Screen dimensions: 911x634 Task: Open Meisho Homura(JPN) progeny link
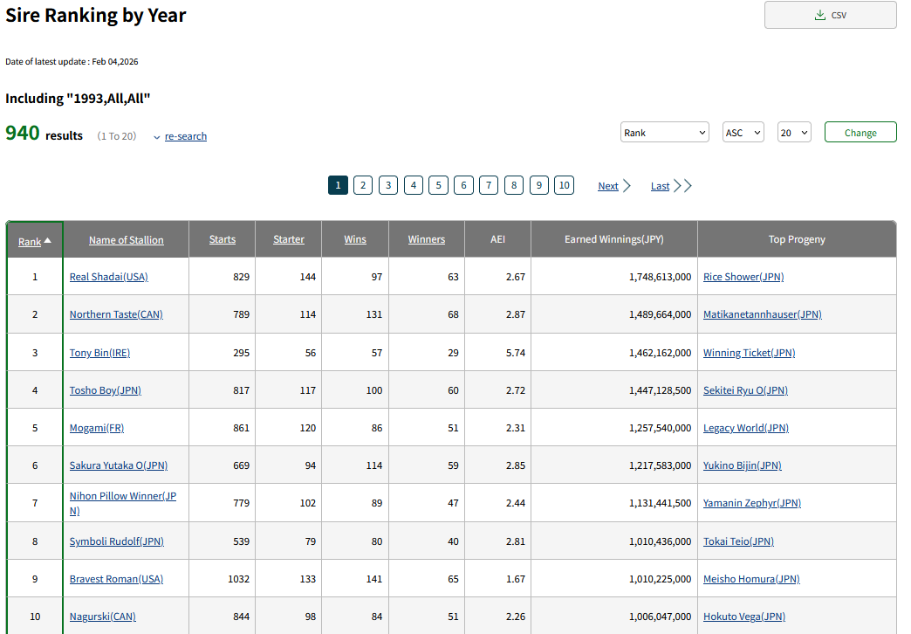click(752, 579)
